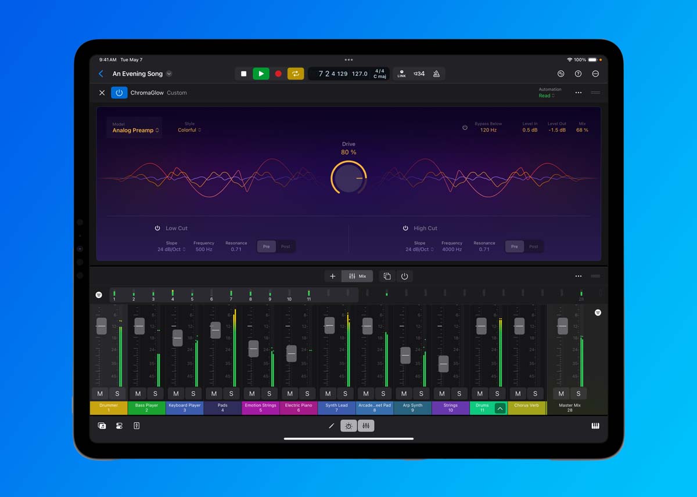
Task: Solo the Bass Player track
Action: click(x=155, y=394)
